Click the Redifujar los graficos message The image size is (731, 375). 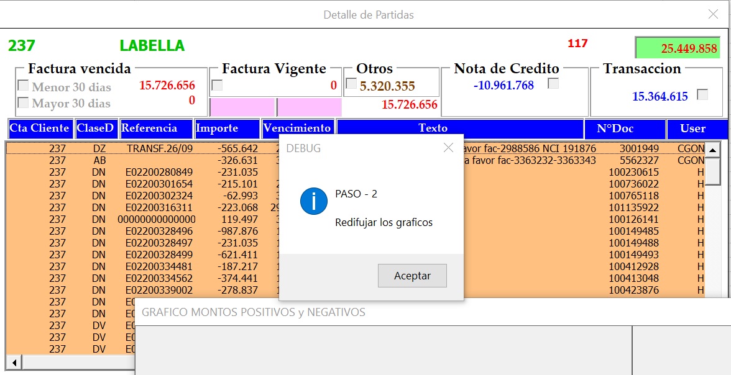coord(384,223)
